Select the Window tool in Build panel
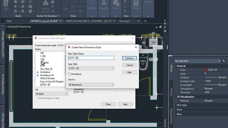 coord(16,11)
